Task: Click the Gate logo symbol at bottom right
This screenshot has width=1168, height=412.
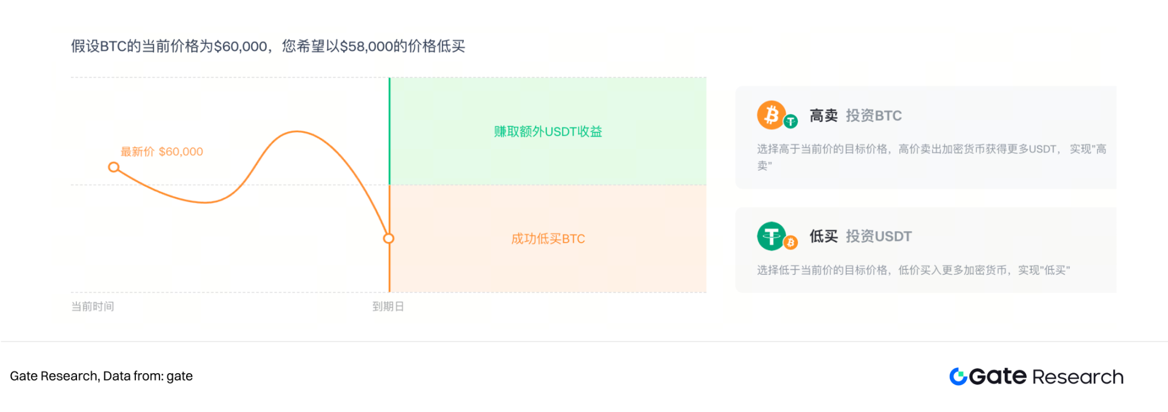Action: tap(958, 376)
